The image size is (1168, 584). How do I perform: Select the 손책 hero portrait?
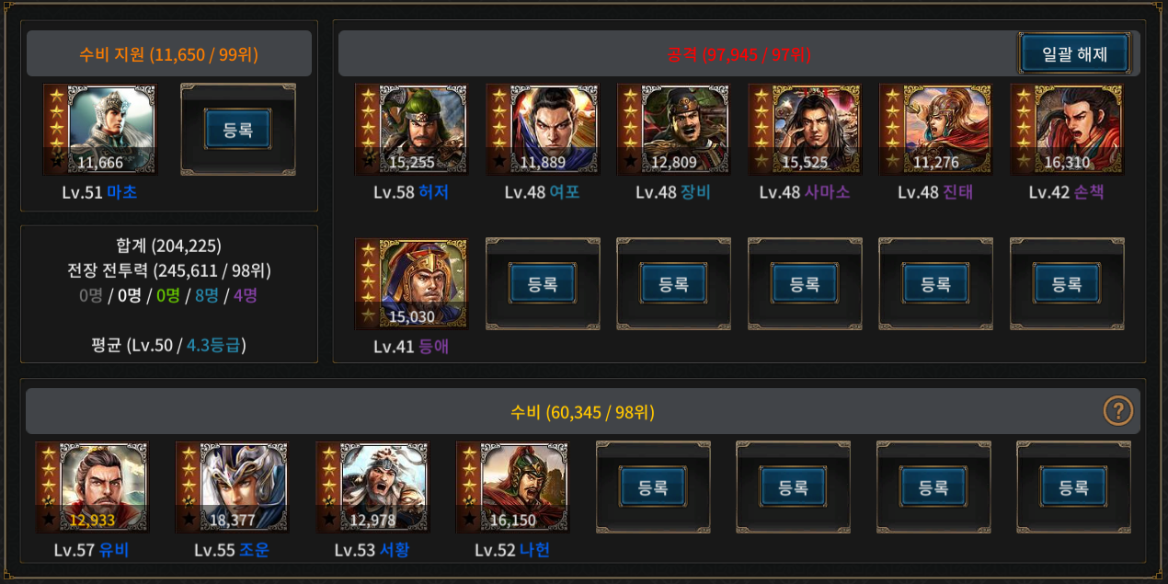pos(1067,130)
